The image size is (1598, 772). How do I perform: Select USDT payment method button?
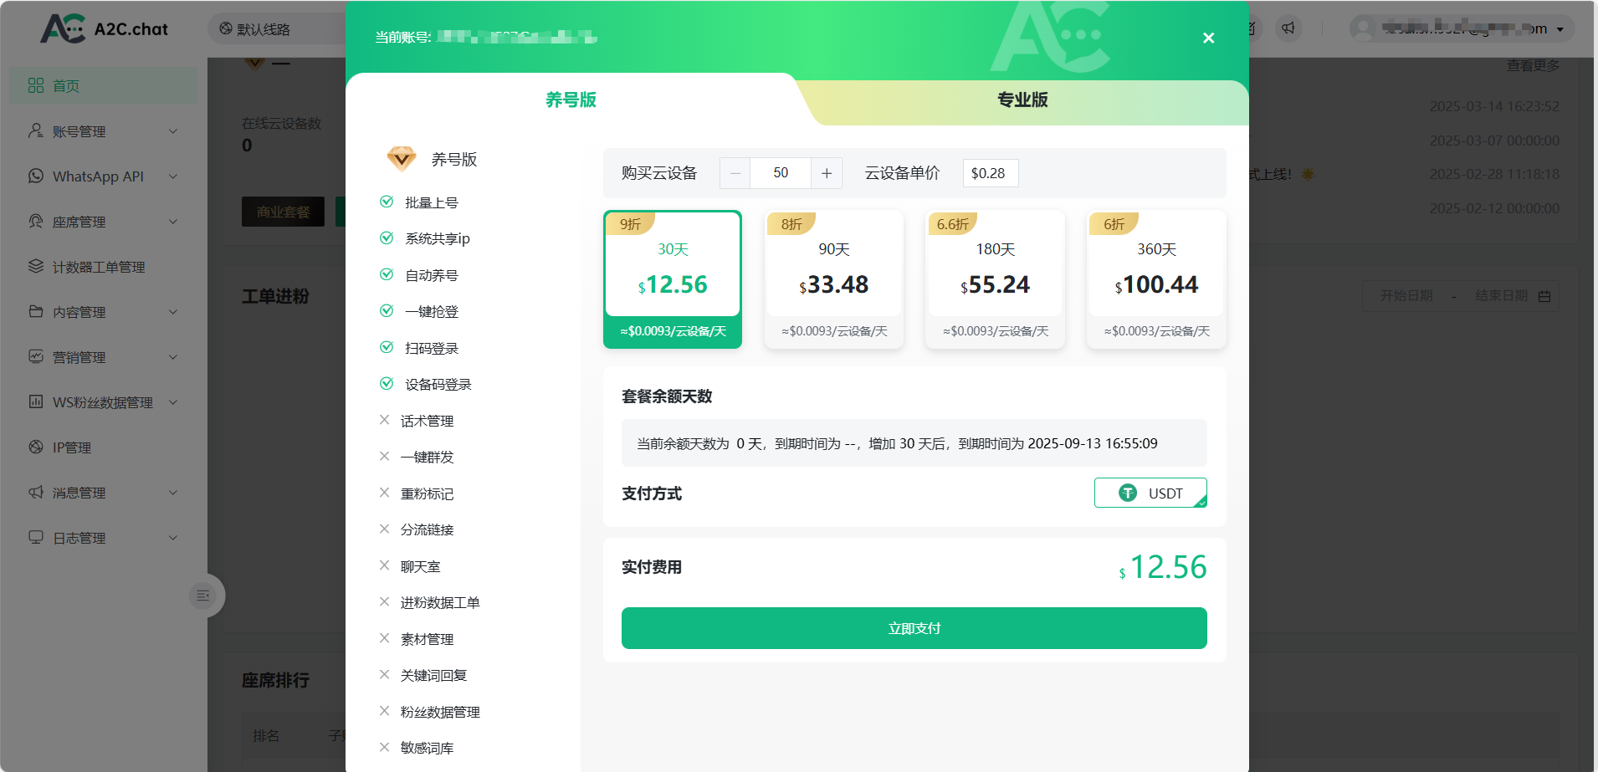pos(1150,493)
